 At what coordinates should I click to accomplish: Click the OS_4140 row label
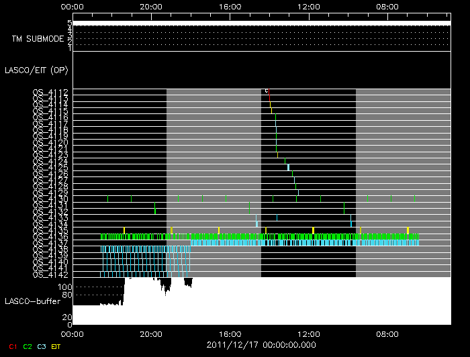tap(50, 262)
